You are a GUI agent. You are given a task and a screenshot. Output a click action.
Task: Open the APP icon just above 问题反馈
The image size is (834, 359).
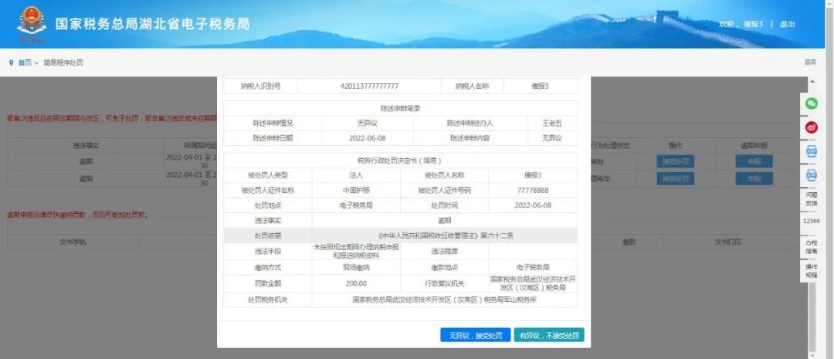(x=812, y=175)
